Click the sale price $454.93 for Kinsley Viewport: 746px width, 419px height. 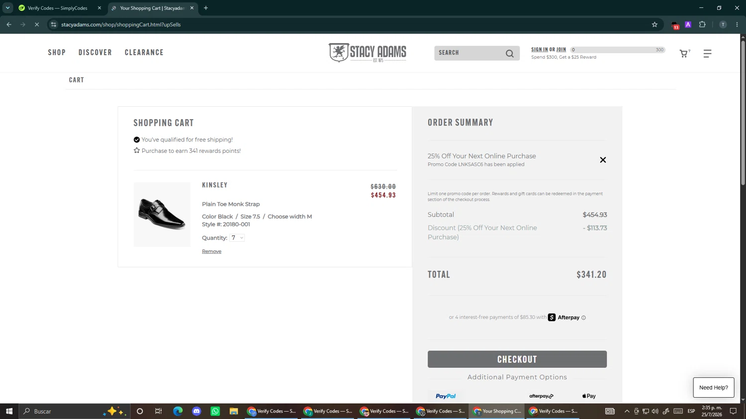click(x=383, y=195)
